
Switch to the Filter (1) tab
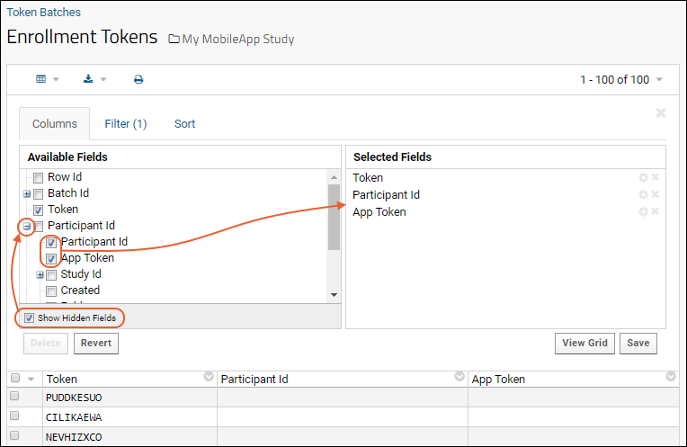coord(126,124)
